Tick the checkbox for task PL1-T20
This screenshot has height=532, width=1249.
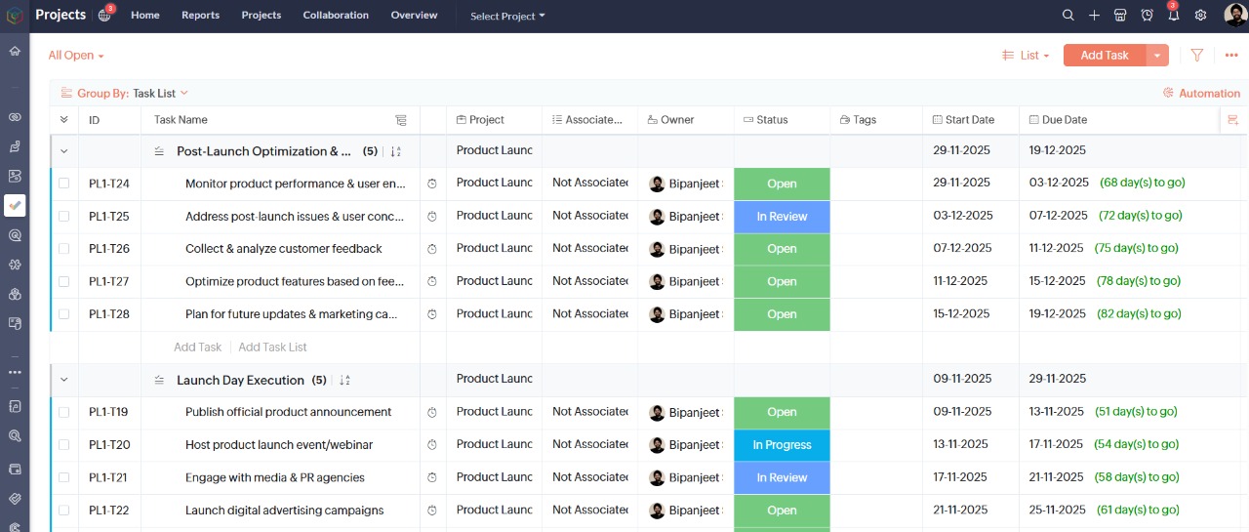64,445
